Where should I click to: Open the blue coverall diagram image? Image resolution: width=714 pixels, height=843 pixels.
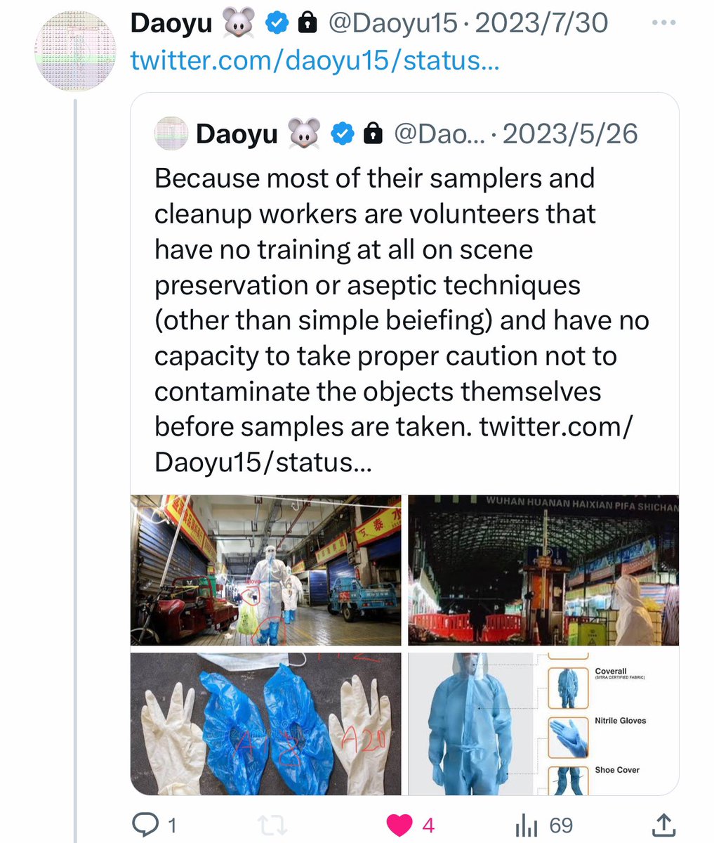coord(543,724)
